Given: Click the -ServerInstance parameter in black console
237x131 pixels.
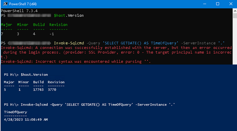Looking at the screenshot, I should 198,43.
